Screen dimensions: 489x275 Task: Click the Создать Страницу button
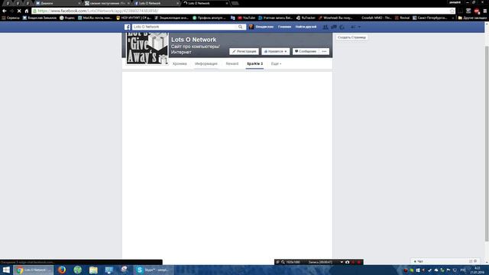[x=351, y=37]
